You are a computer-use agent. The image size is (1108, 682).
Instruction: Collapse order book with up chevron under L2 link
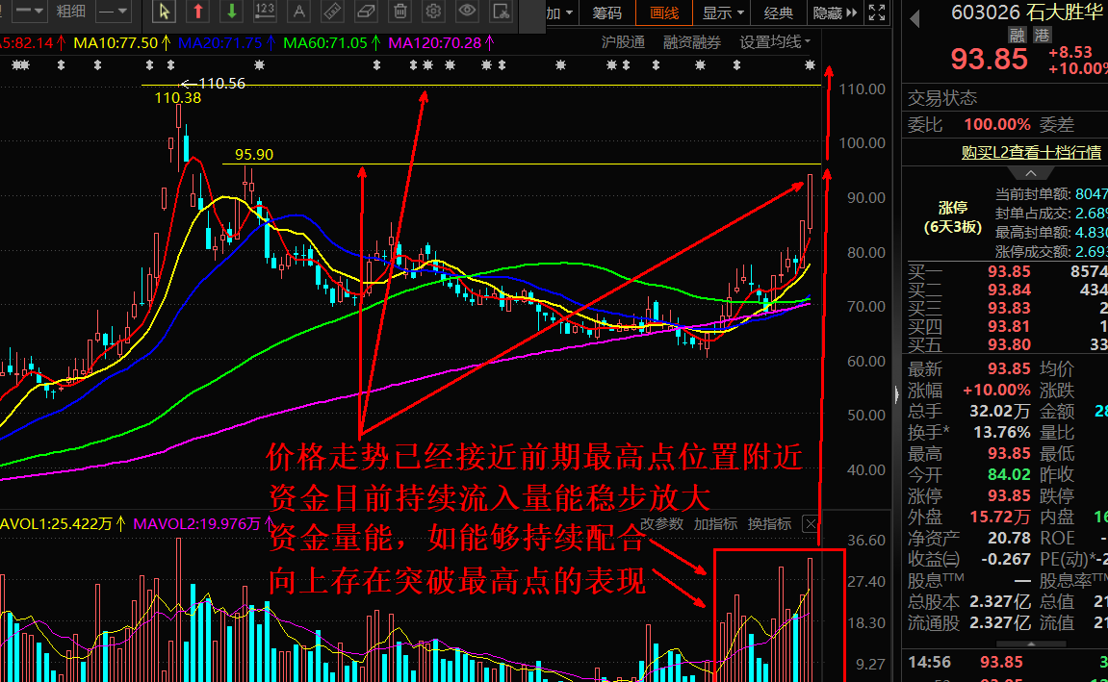[x=1031, y=173]
